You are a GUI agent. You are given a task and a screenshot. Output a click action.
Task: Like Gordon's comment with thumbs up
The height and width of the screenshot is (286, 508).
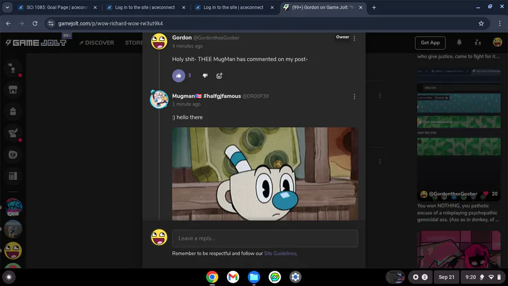point(178,76)
